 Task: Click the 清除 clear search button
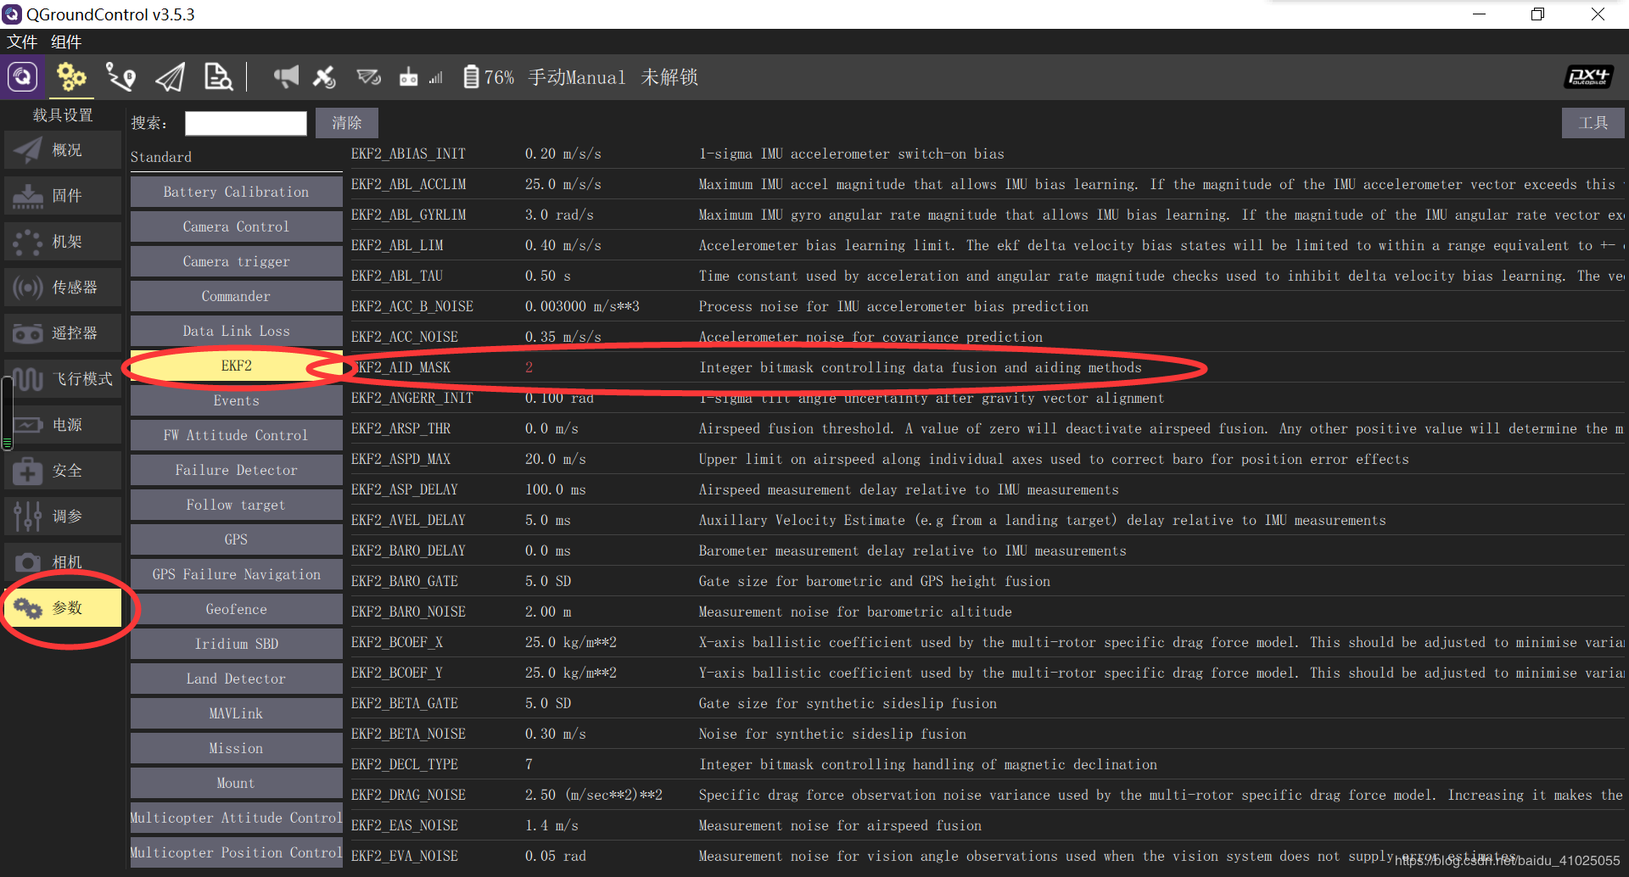point(346,123)
